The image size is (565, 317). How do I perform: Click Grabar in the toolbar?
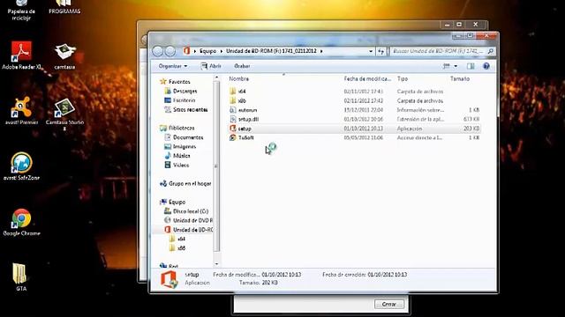click(242, 66)
